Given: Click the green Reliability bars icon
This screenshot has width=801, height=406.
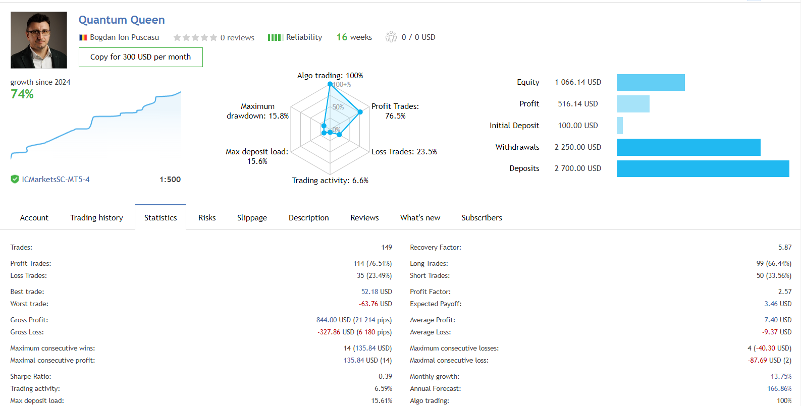Looking at the screenshot, I should click(x=275, y=37).
